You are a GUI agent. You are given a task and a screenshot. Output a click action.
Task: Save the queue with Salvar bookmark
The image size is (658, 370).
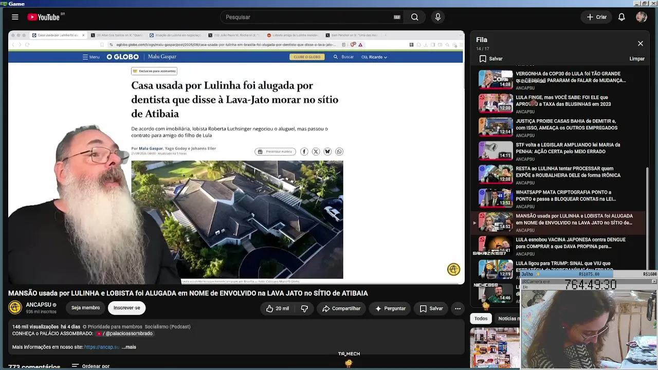(491, 59)
